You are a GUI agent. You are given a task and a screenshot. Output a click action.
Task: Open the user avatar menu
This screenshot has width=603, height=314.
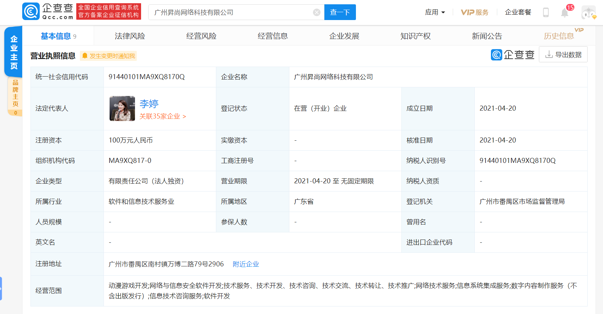589,13
